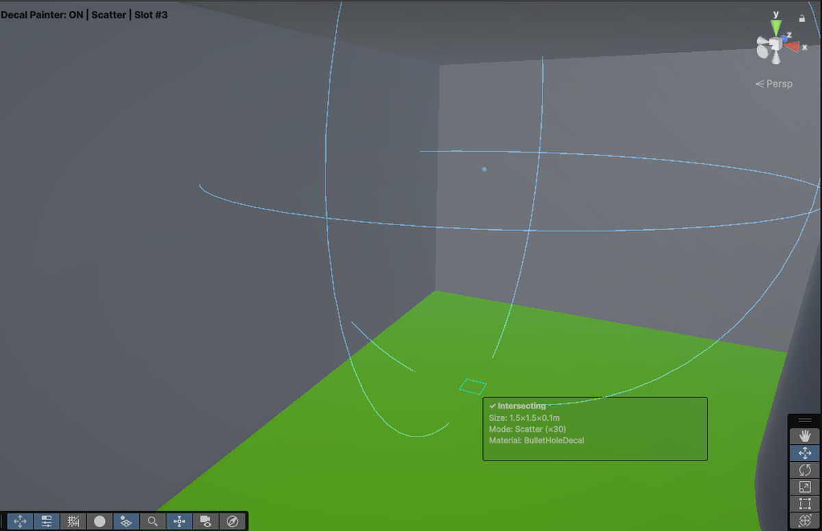
Task: Click the red X axis cone
Action: pyautogui.click(x=791, y=47)
